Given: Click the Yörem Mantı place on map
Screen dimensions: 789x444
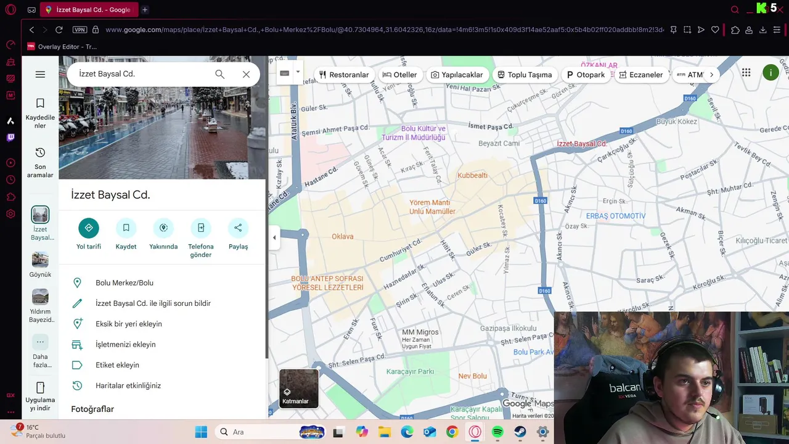Looking at the screenshot, I should pyautogui.click(x=432, y=207).
